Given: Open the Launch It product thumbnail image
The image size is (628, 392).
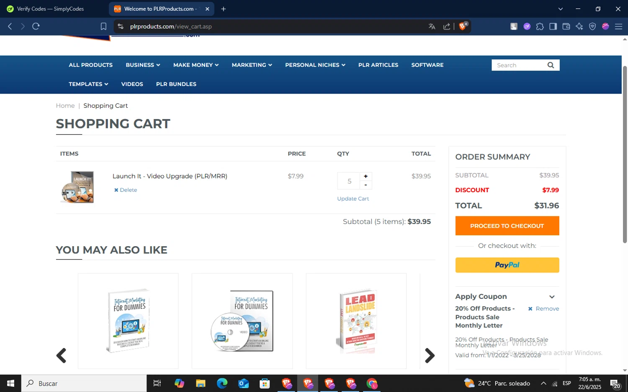Looking at the screenshot, I should point(77,187).
